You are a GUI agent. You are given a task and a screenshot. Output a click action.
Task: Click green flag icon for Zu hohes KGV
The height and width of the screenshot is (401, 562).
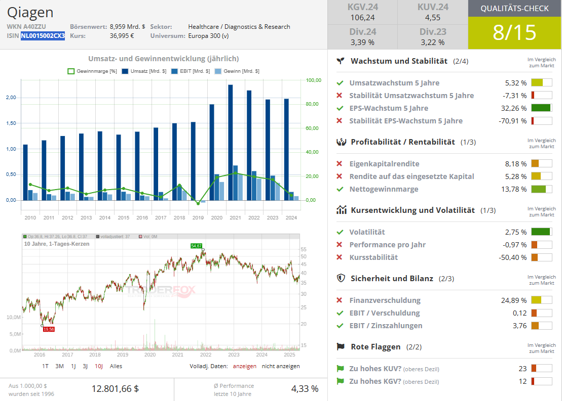coord(340,381)
